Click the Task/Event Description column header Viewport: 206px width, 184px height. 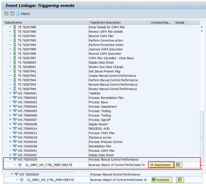point(119,23)
